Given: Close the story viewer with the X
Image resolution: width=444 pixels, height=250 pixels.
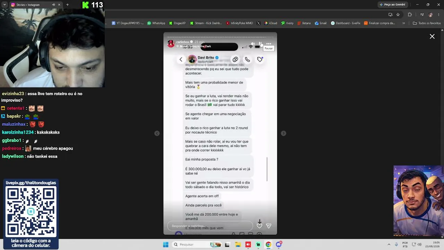Looking at the screenshot, I should pos(432,36).
